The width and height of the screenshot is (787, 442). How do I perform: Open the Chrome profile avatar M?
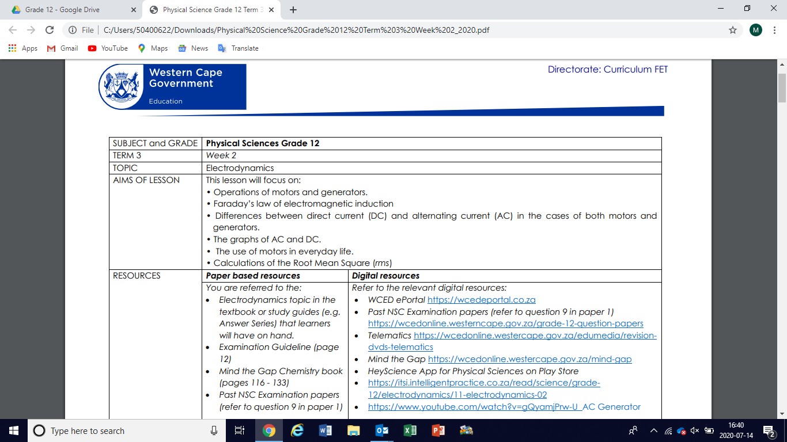click(x=756, y=30)
